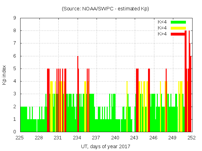
Task: Click the 228 tick label on x-axis
Action: coord(39,137)
